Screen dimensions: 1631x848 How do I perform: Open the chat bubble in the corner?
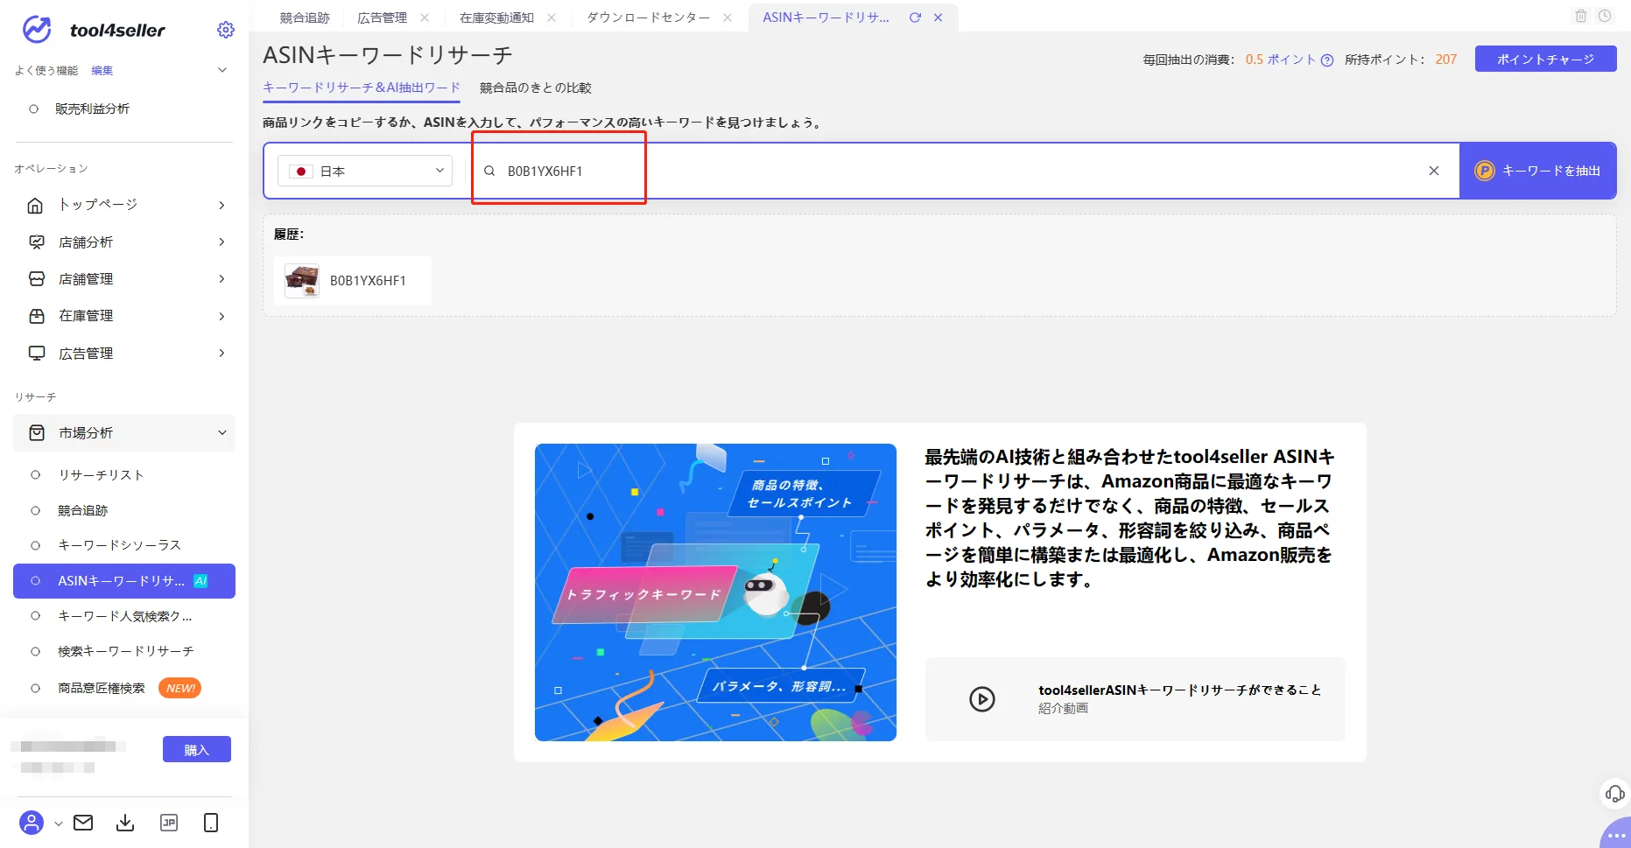(1617, 834)
